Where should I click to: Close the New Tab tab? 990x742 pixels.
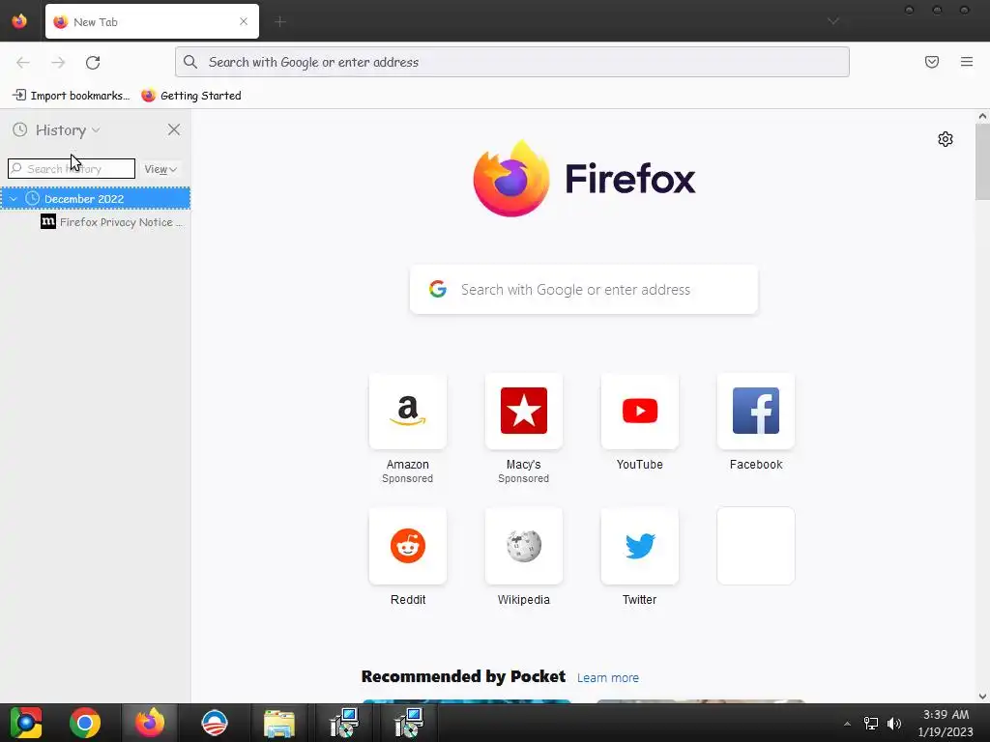pyautogui.click(x=243, y=21)
